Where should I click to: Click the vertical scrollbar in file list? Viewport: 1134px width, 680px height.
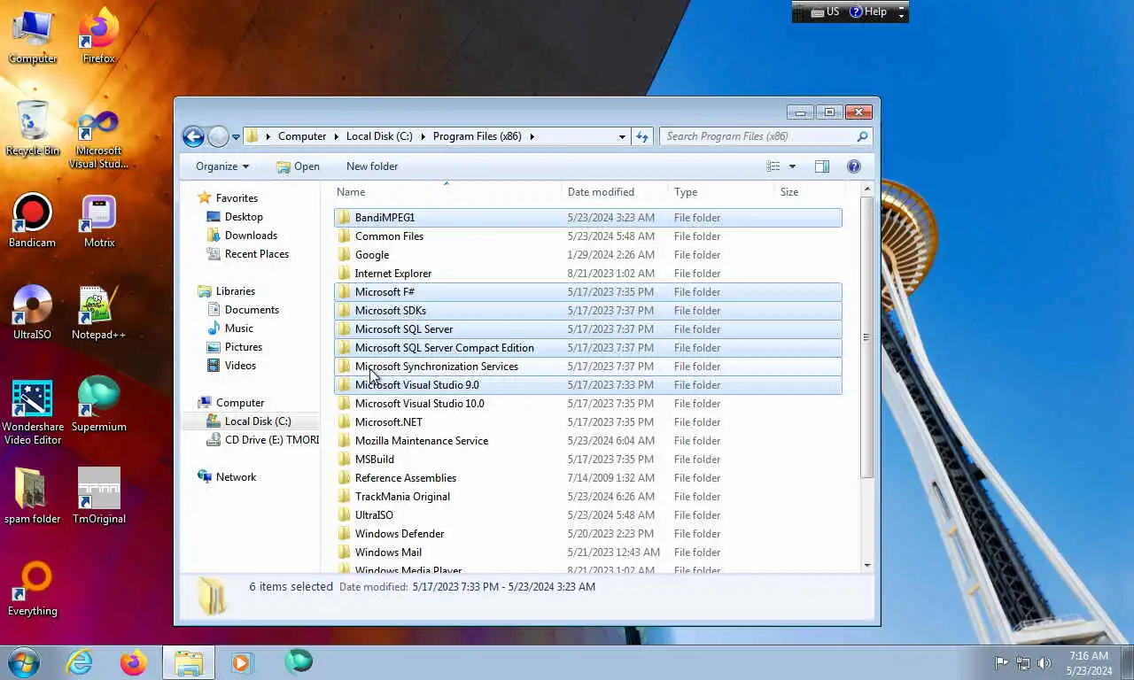(x=867, y=336)
